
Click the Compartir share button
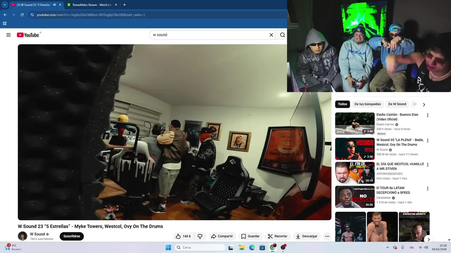coord(222,236)
